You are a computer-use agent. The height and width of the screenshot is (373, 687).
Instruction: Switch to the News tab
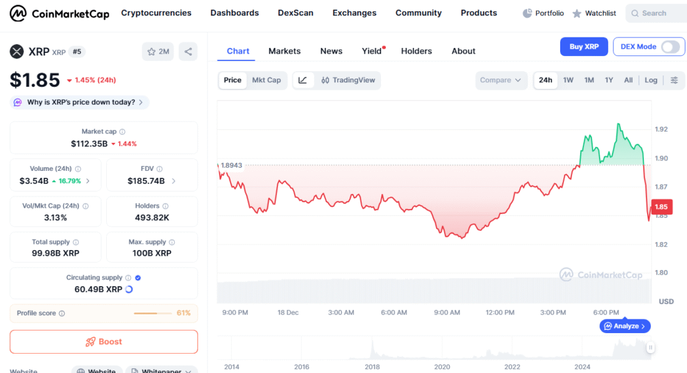click(x=331, y=51)
